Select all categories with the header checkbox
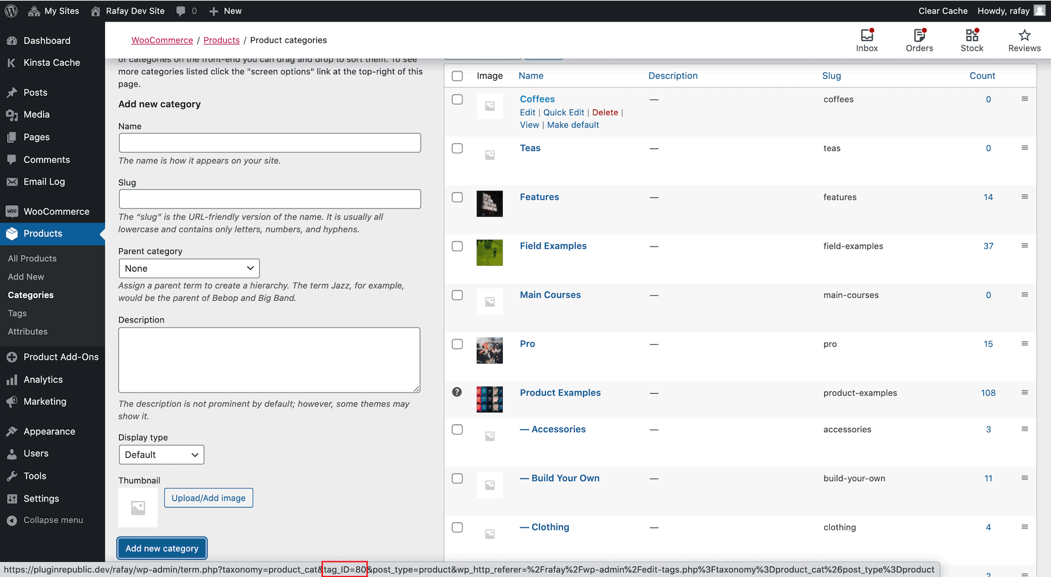1051x577 pixels. (x=457, y=75)
